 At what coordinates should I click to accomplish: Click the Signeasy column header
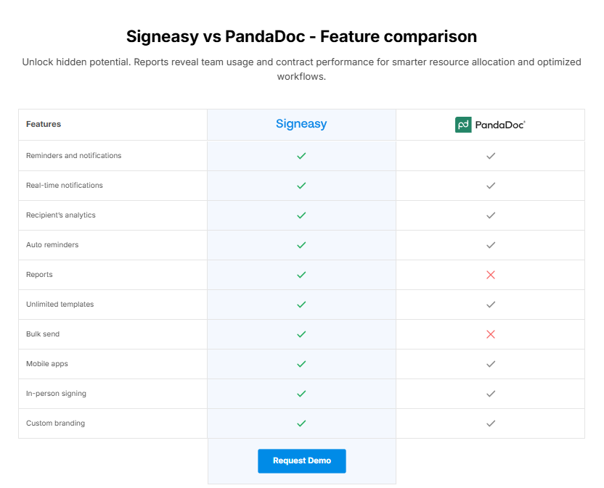(x=301, y=124)
